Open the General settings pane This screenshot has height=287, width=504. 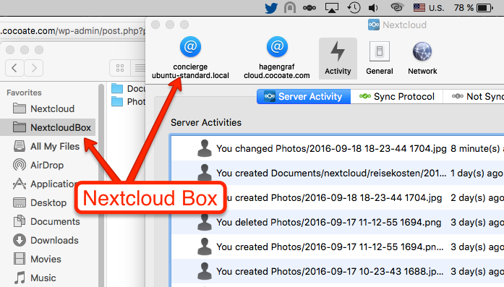coord(380,59)
